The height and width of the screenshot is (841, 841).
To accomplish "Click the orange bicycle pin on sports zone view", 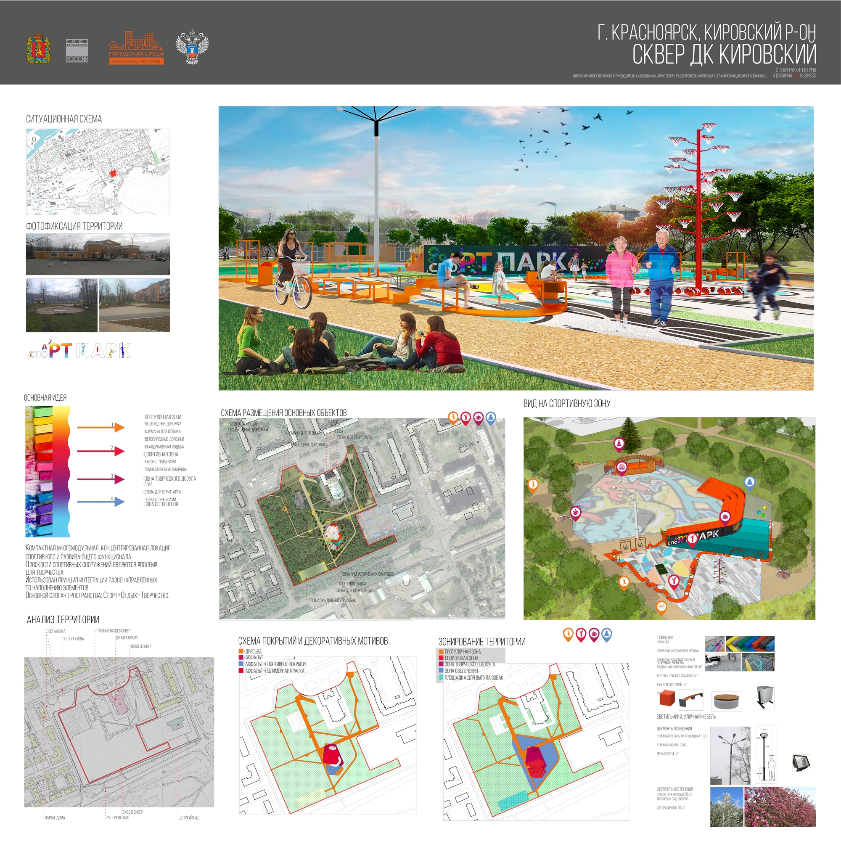I will pyautogui.click(x=661, y=606).
